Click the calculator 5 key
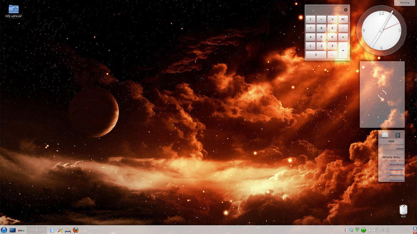This screenshot has width=417, height=234. 321,37
